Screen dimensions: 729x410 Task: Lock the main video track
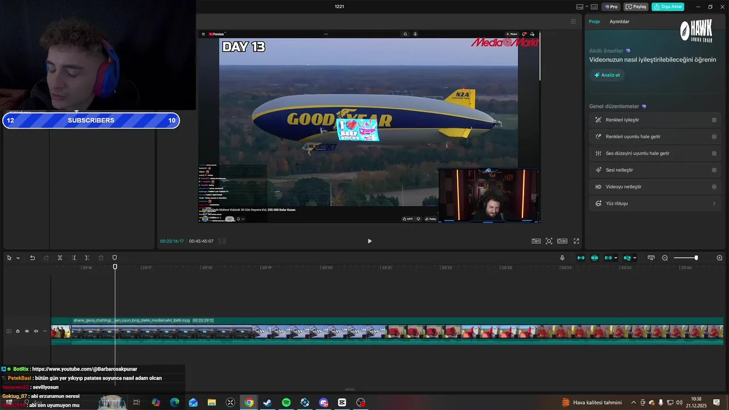pos(18,331)
